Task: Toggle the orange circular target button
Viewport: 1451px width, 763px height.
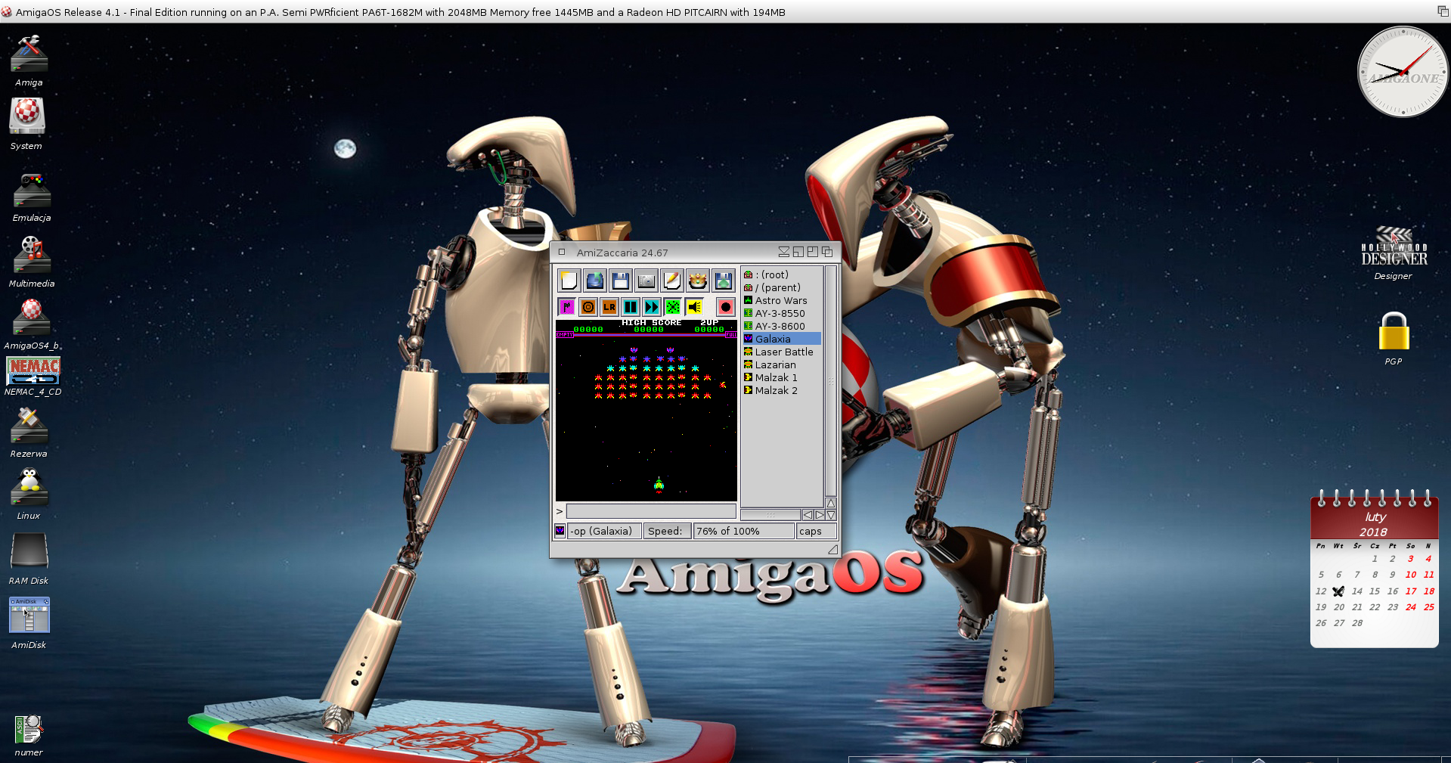Action: coord(588,306)
